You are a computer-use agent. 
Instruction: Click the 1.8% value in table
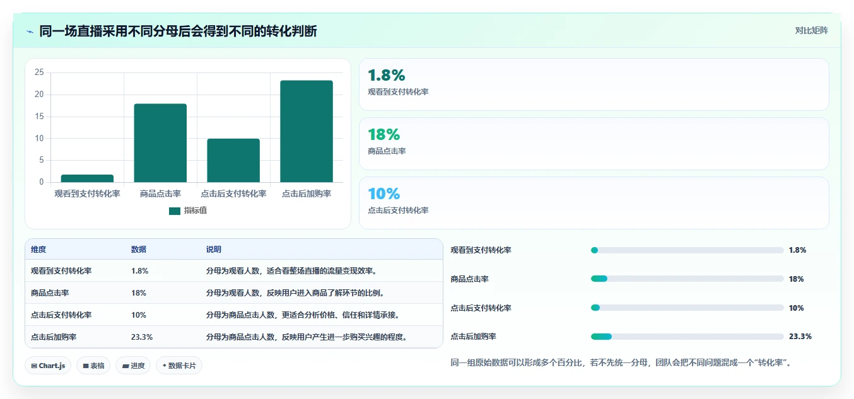click(x=140, y=271)
